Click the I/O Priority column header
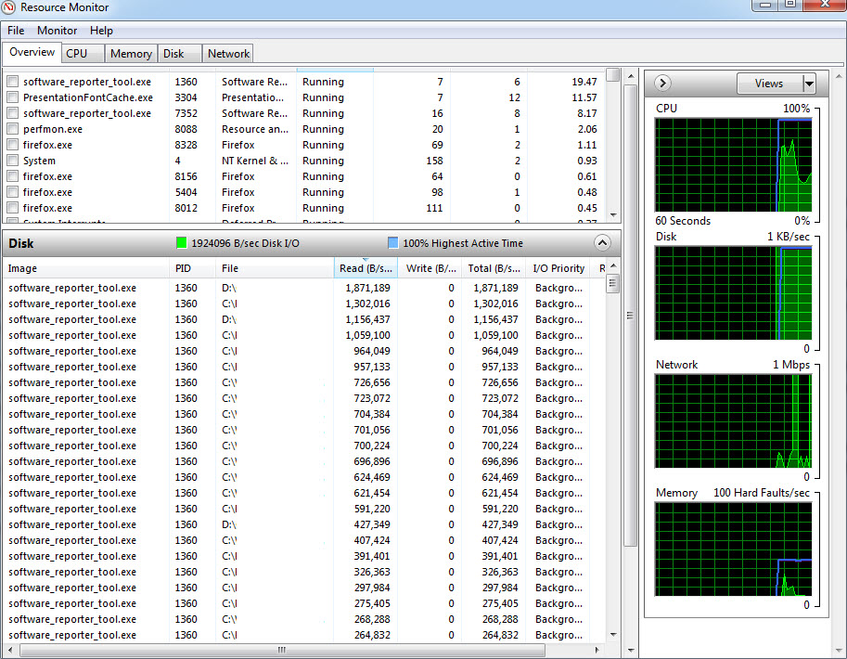Viewport: 847px width, 659px height. (558, 268)
